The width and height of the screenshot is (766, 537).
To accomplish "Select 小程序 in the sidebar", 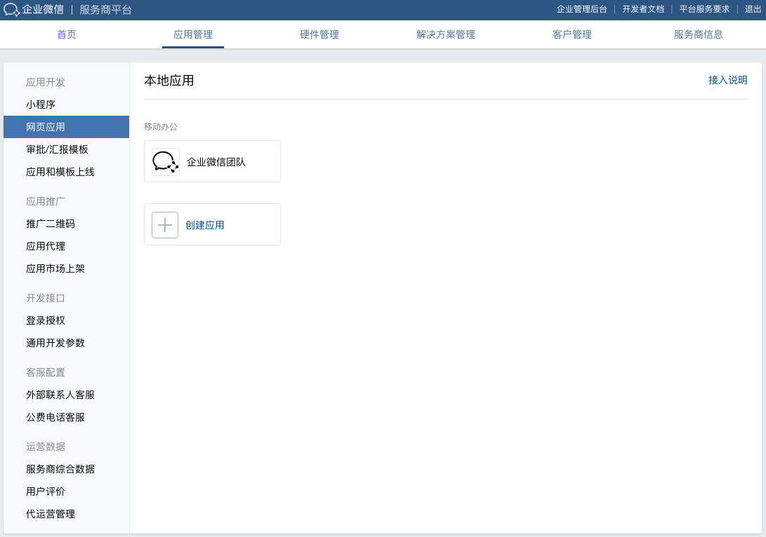I will 67,104.
